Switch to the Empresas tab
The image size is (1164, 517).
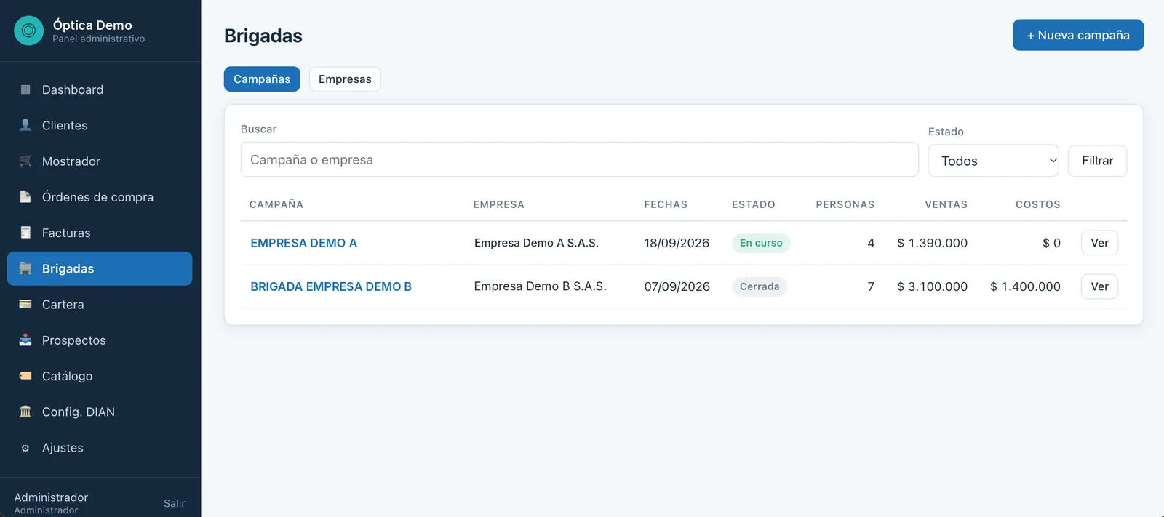coord(345,79)
